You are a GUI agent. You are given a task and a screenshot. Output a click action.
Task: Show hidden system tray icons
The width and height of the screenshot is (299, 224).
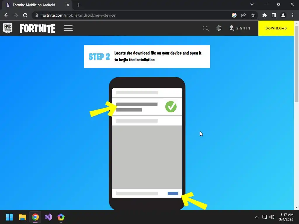257,217
